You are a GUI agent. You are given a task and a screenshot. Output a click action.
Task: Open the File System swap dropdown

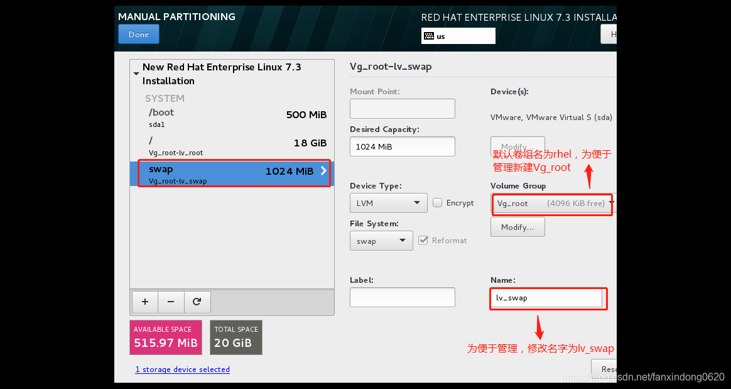point(381,241)
